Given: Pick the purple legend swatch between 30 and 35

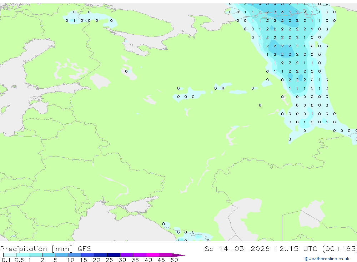Looking at the screenshot, I should click(x=127, y=255).
